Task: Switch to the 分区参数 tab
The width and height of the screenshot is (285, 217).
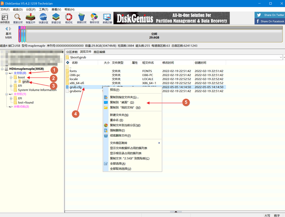Action: tap(72, 52)
